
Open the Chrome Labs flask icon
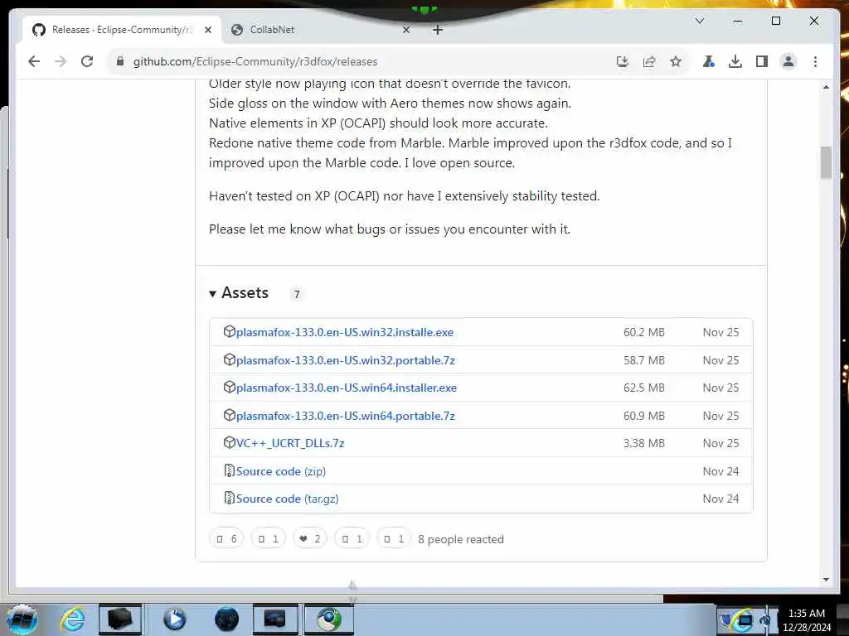[x=708, y=61]
